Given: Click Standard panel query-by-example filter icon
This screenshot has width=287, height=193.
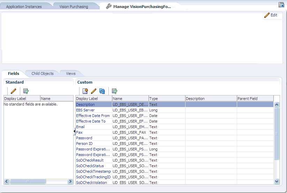Looking at the screenshot, I should click(x=26, y=91).
